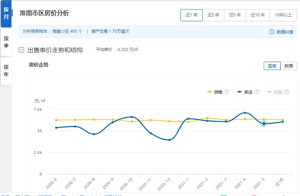This screenshot has width=300, height=196.
Task: Switch to the 按月 side tab
Action: [6, 13]
